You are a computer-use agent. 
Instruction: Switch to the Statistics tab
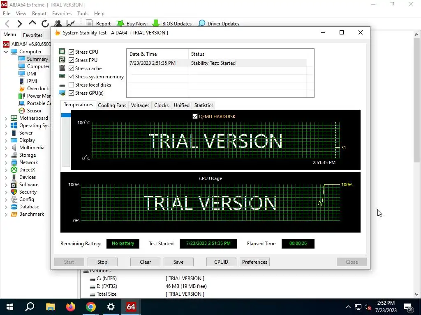(x=204, y=105)
